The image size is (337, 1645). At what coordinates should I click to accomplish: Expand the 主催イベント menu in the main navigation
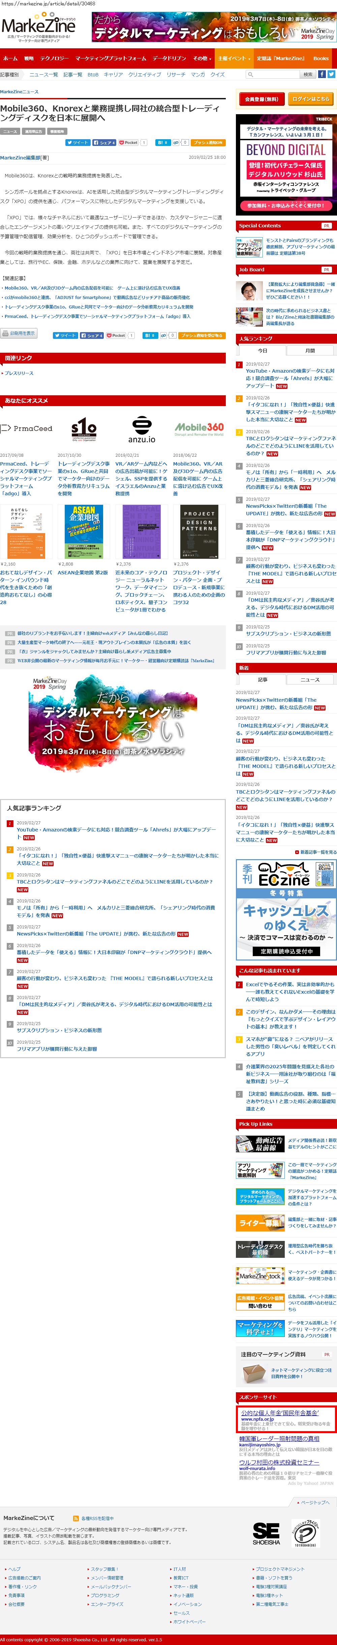(234, 58)
